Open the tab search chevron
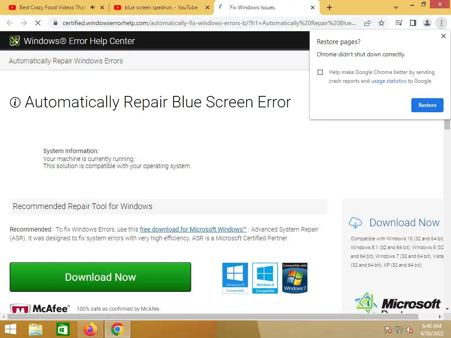 (x=396, y=7)
